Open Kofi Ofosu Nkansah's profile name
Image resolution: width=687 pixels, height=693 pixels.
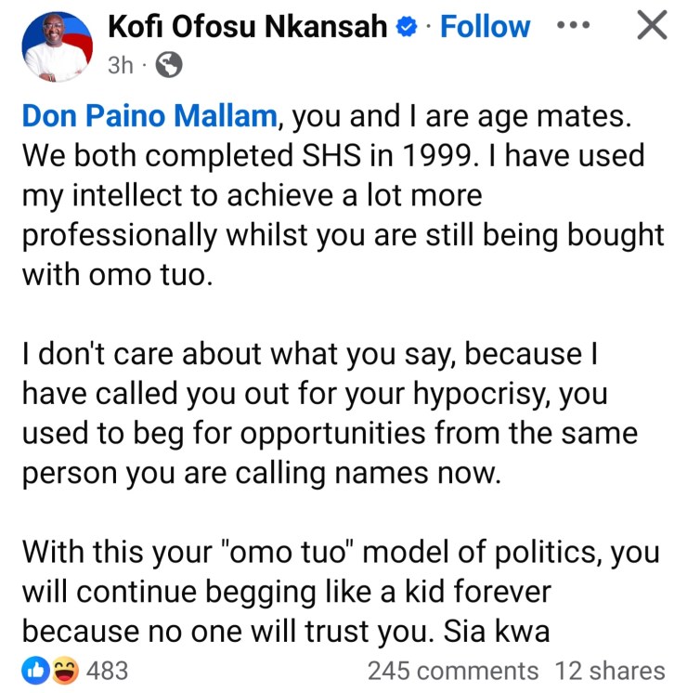pos(248,27)
